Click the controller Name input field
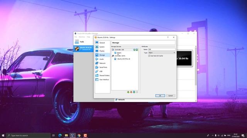Image resolution: width=247 pixels, height=138 pixels. click(162, 49)
